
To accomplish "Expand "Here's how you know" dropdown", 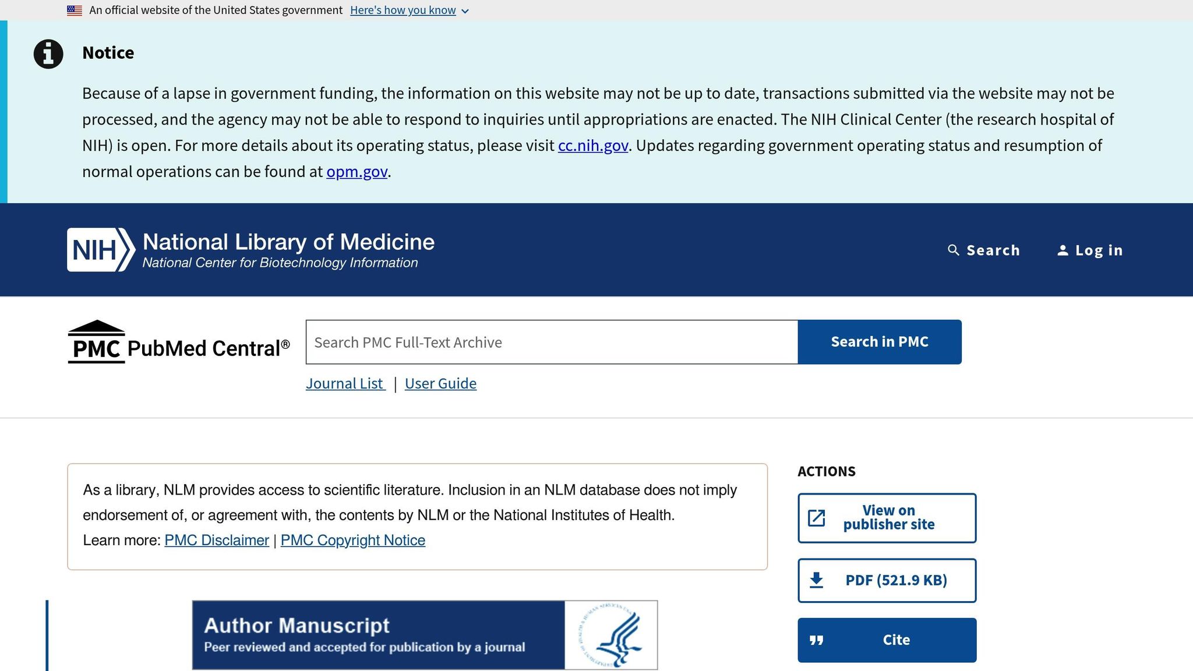I will (x=403, y=10).
